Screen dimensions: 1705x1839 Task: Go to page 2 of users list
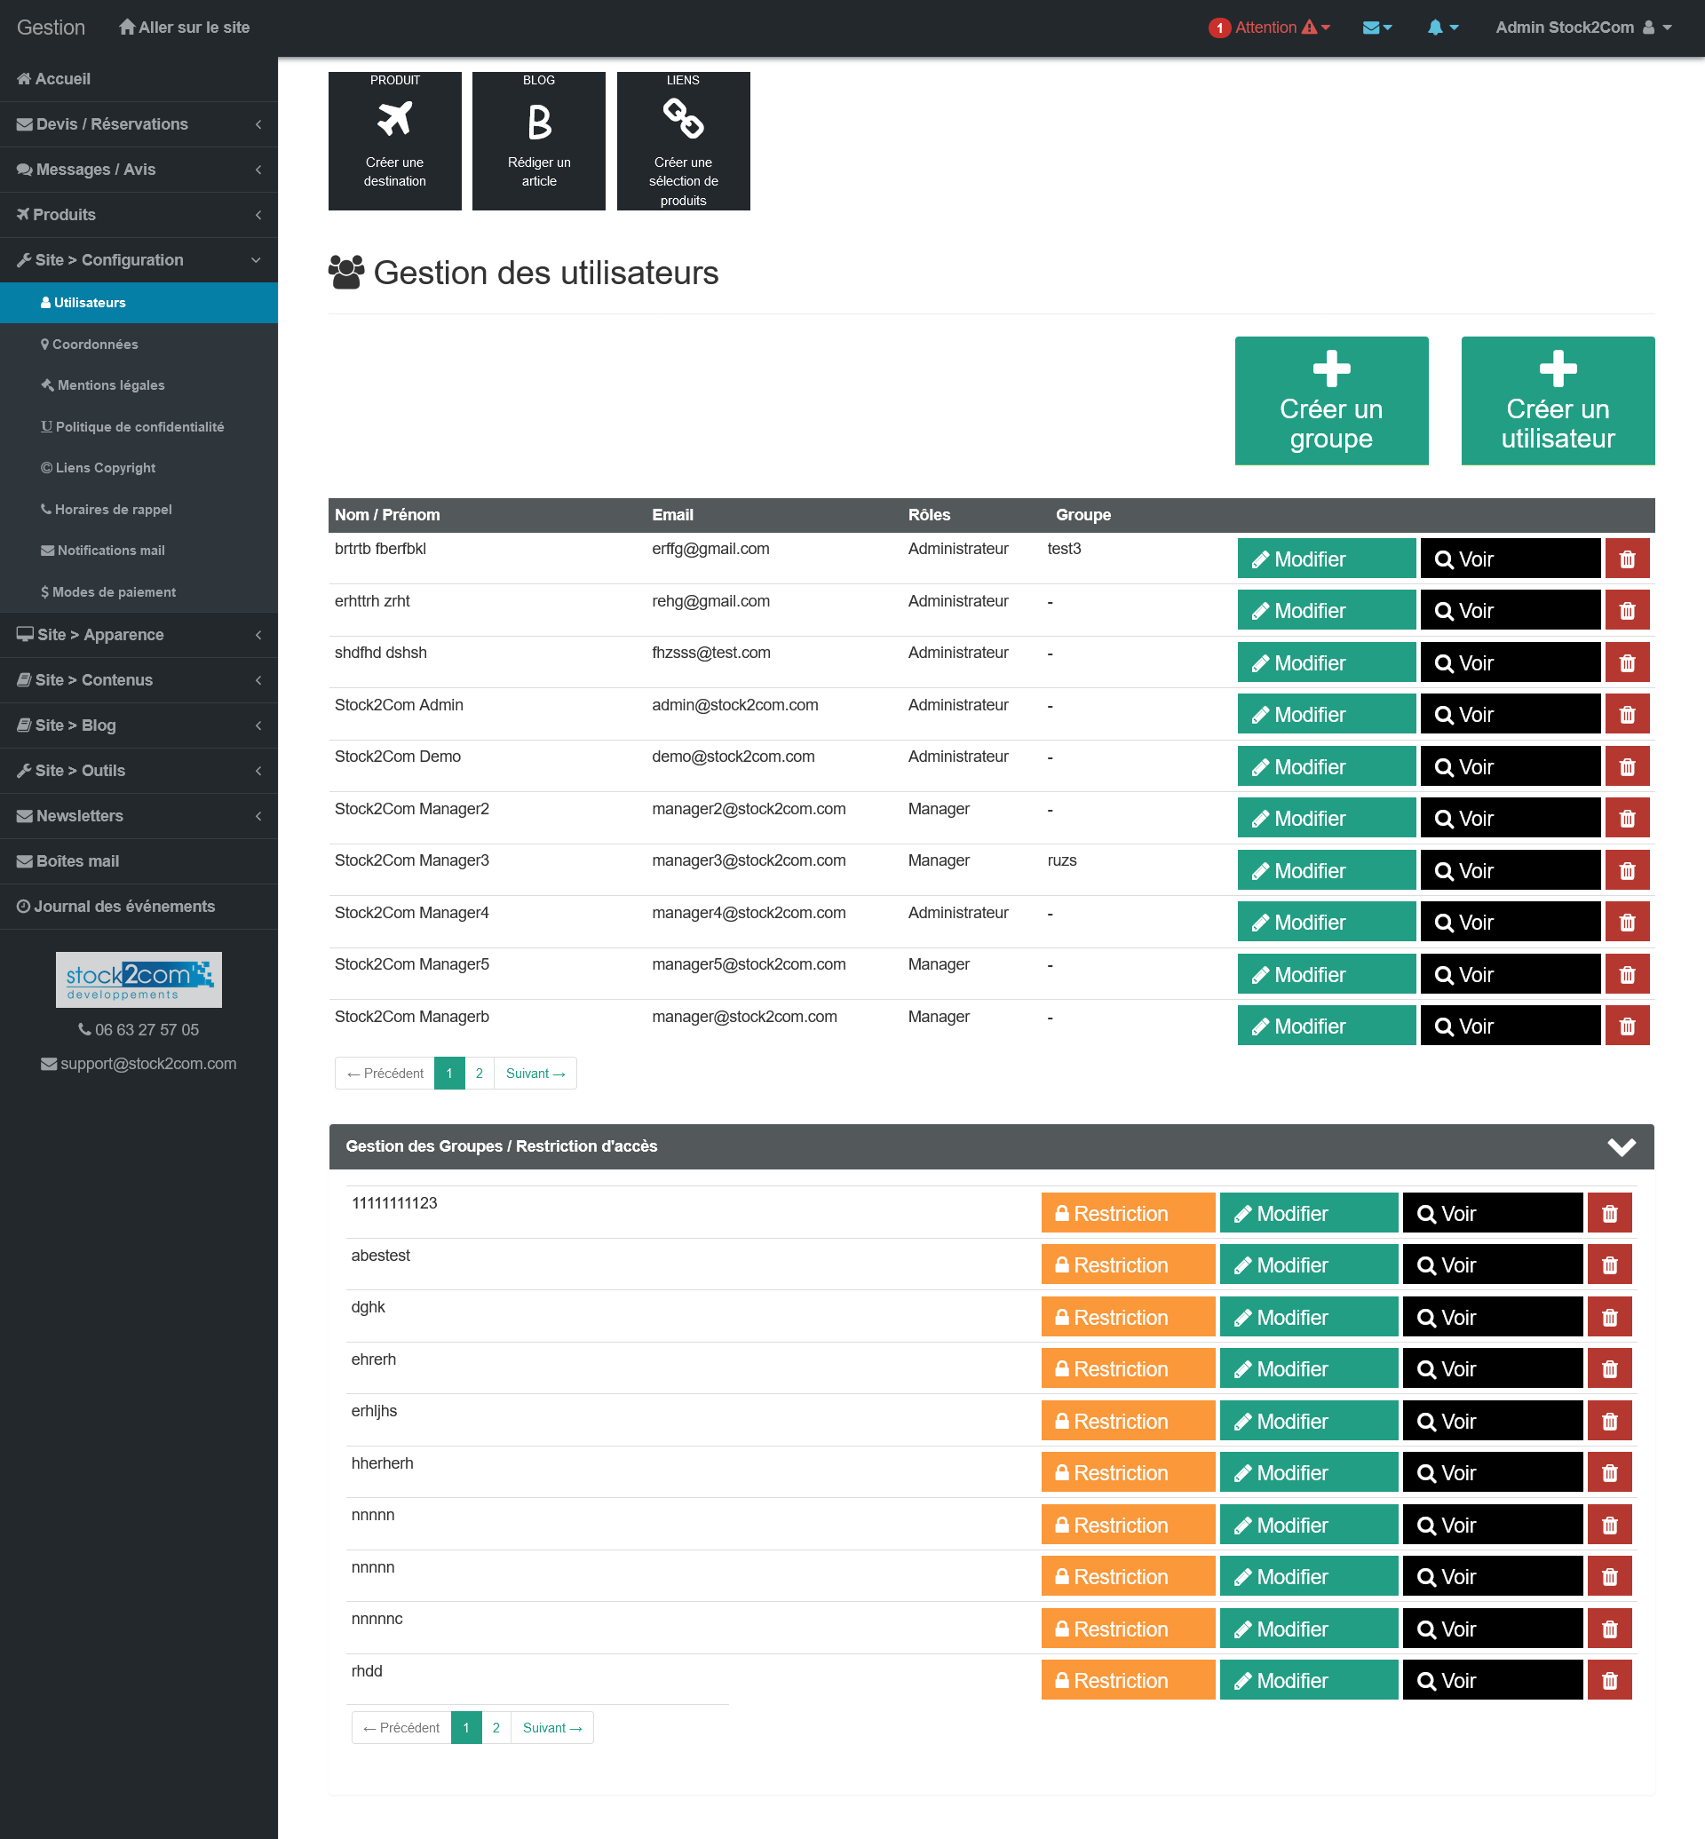coord(479,1074)
